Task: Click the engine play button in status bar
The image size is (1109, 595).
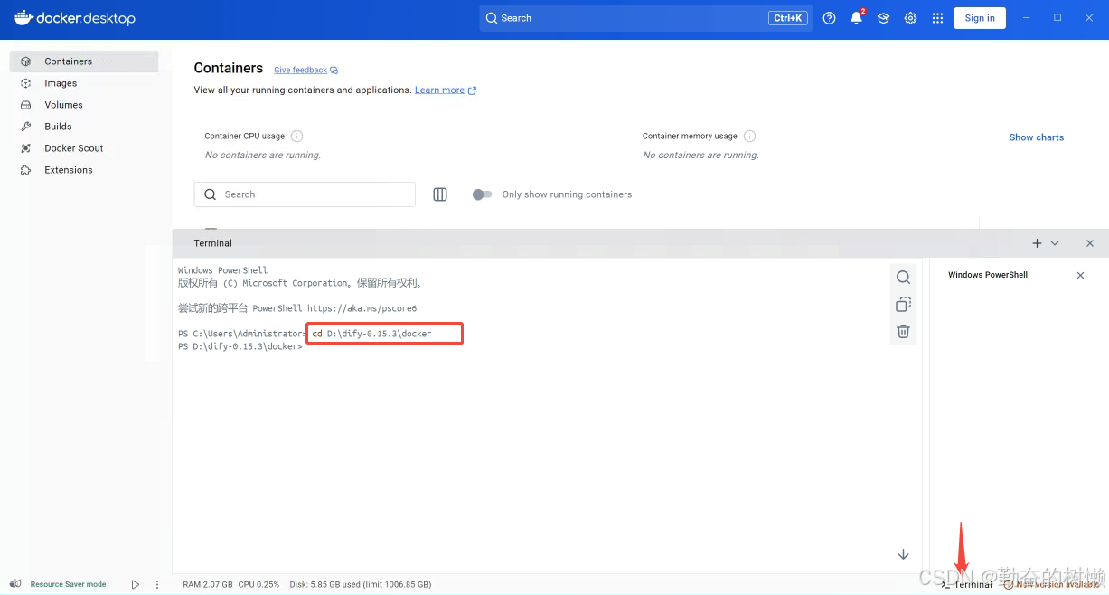Action: point(136,584)
